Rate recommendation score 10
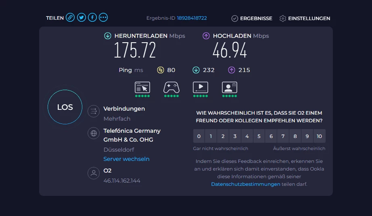The height and width of the screenshot is (216, 372). [319, 136]
